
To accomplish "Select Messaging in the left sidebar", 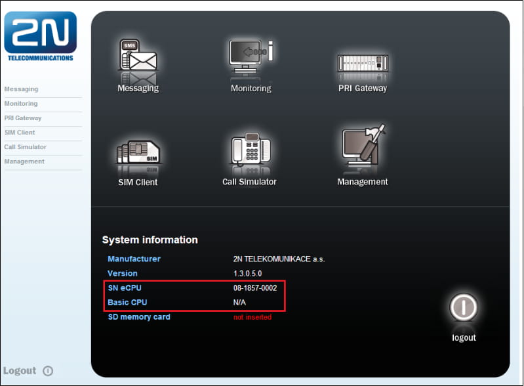I will (22, 89).
